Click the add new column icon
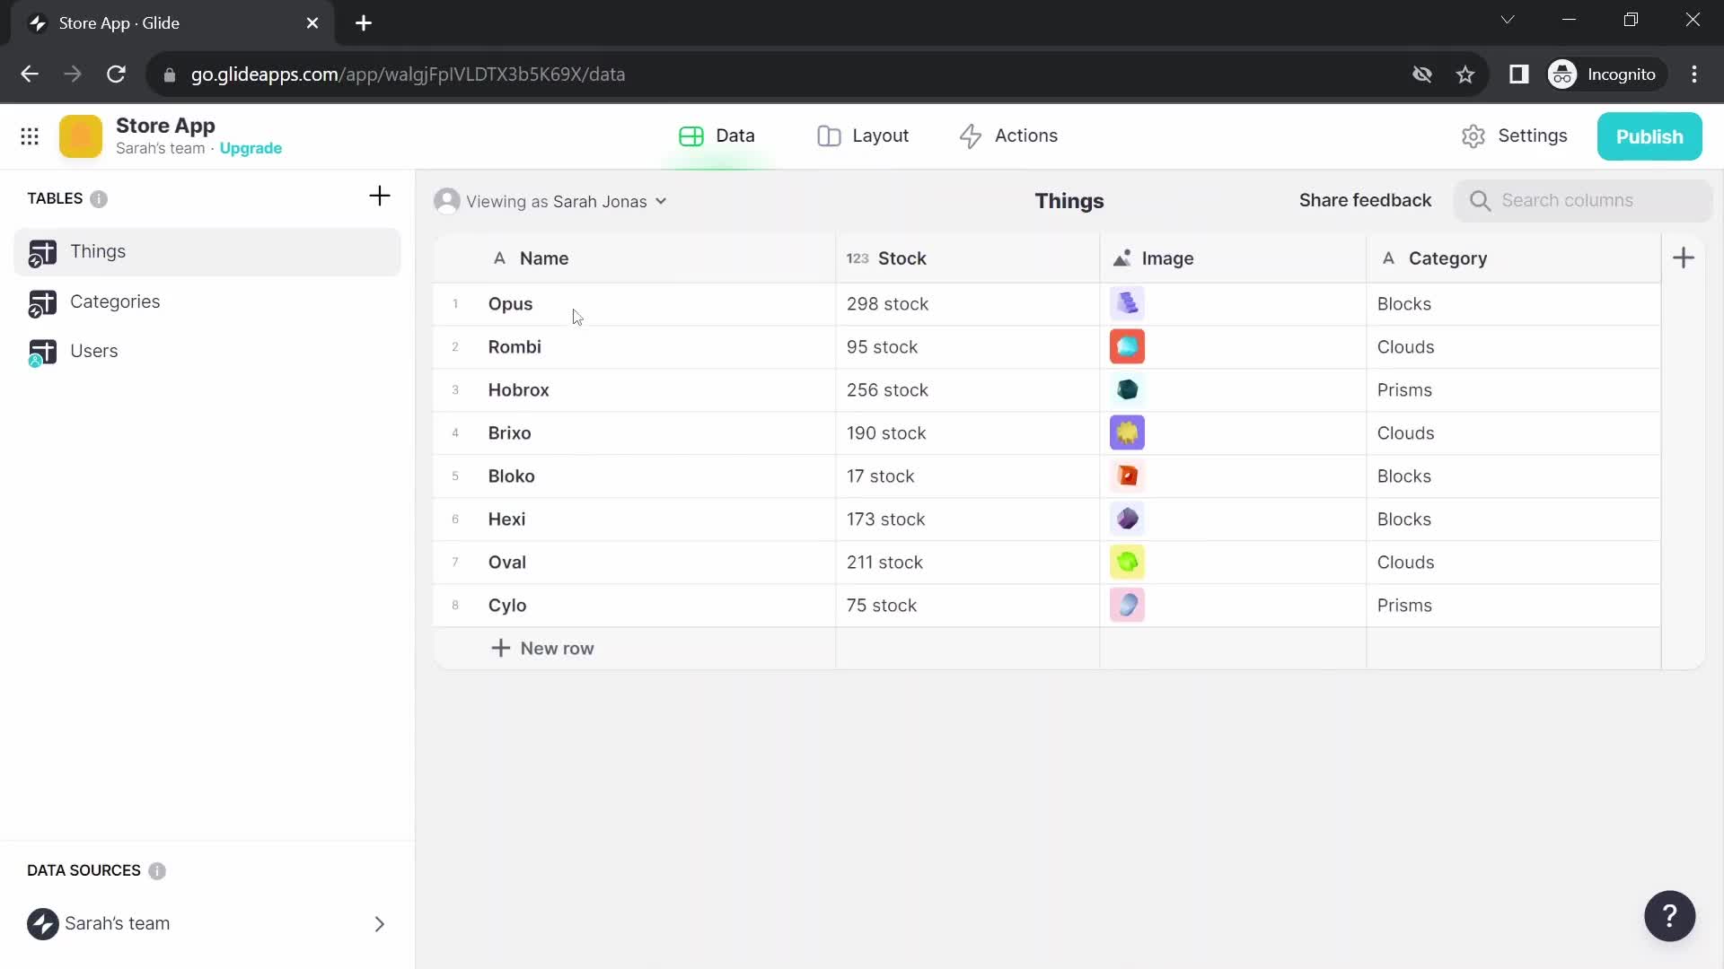Viewport: 1724px width, 969px height. click(1684, 258)
